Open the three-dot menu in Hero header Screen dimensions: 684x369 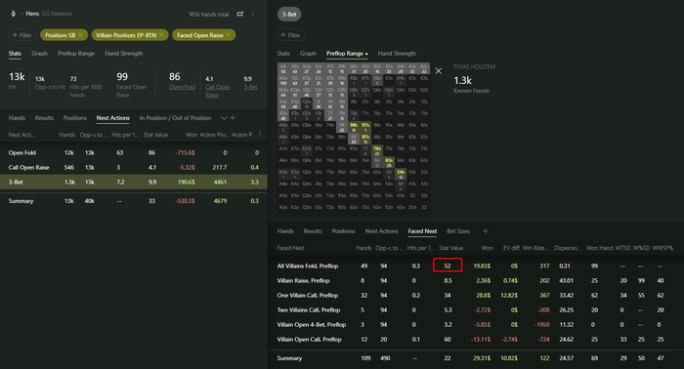253,14
